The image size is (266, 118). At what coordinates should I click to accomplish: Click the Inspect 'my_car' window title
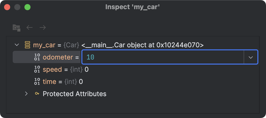(x=133, y=7)
